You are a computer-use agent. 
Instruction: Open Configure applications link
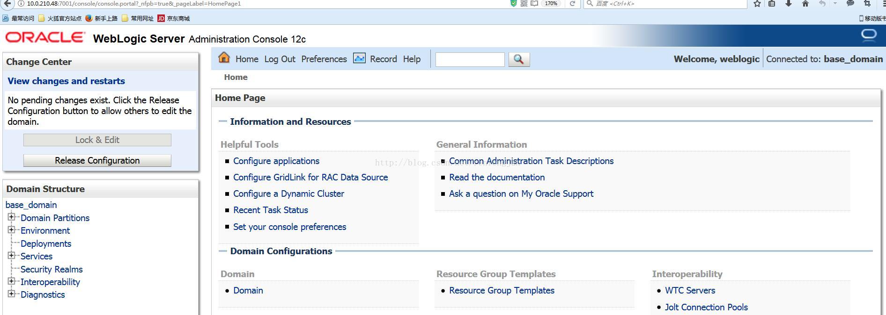pyautogui.click(x=276, y=161)
